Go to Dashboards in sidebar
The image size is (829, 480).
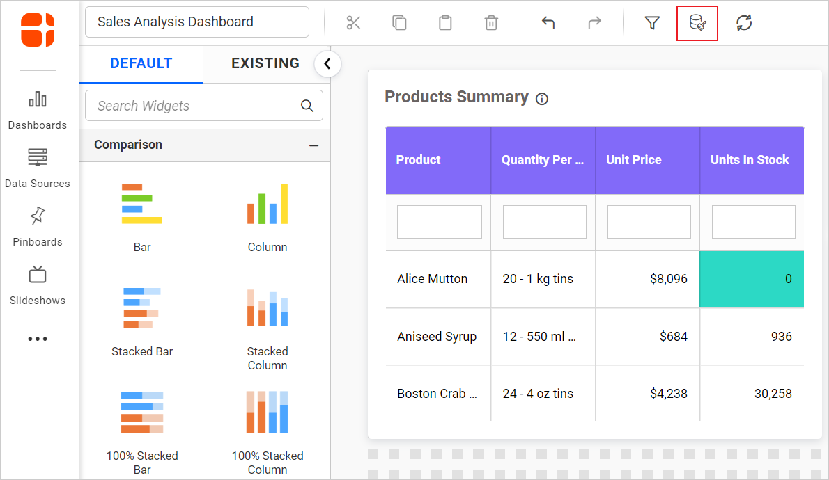coord(38,109)
